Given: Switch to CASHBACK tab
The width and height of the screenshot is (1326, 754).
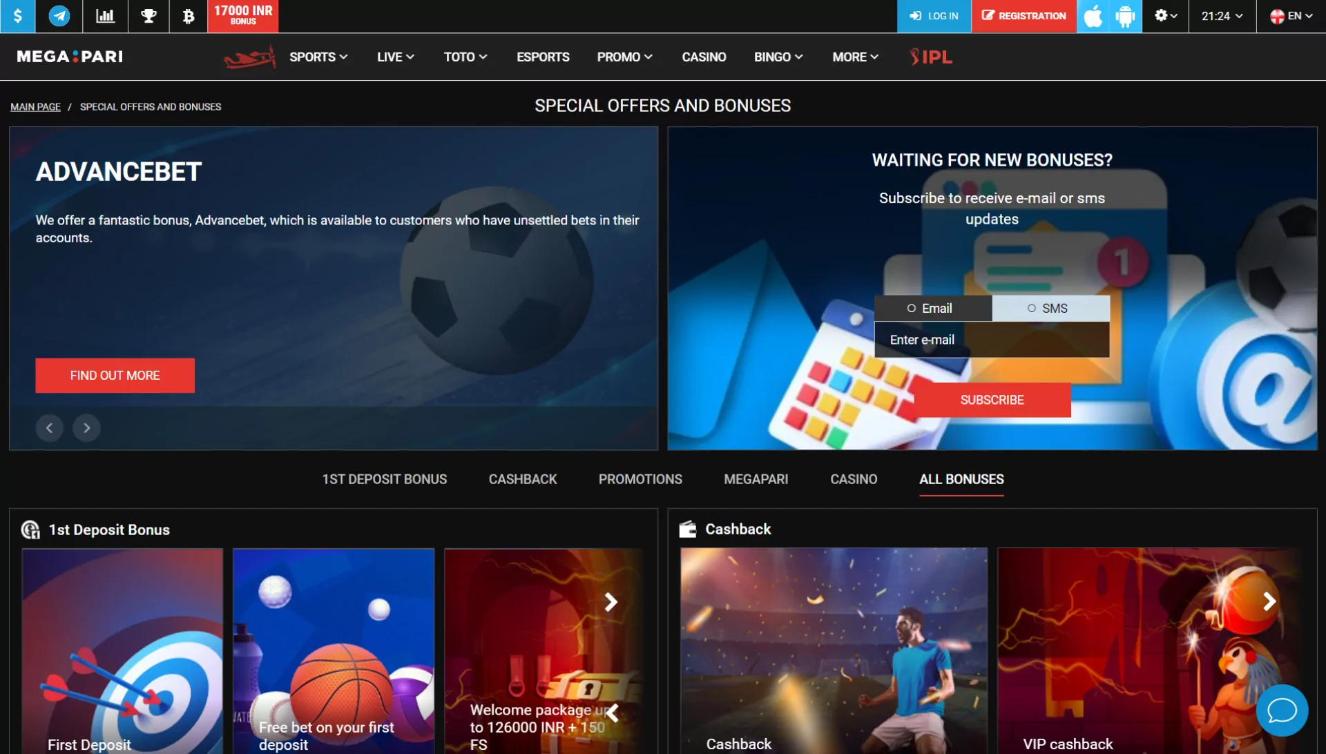Looking at the screenshot, I should coord(523,479).
